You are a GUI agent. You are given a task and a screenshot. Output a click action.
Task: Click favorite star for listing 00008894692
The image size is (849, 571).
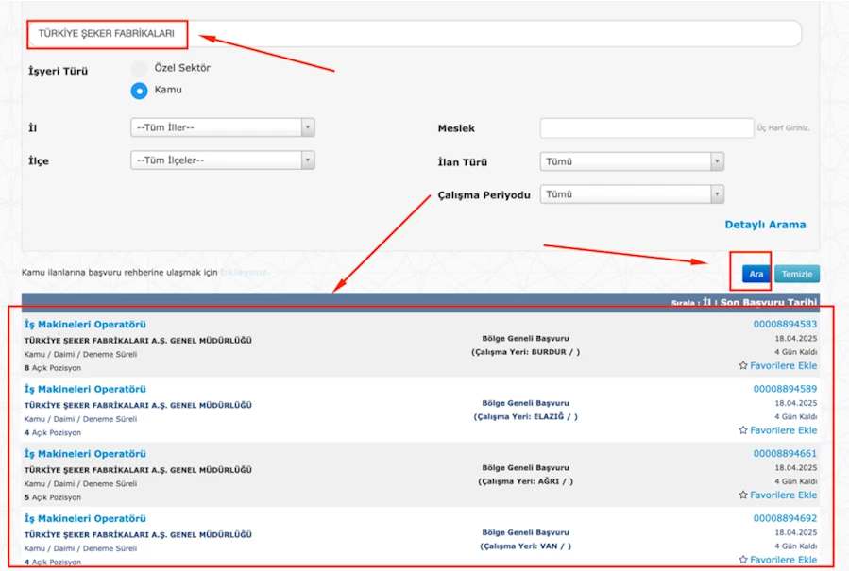pos(743,560)
